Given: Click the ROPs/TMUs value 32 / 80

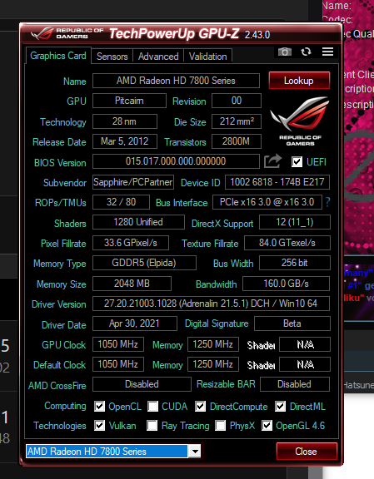Looking at the screenshot, I should (121, 202).
